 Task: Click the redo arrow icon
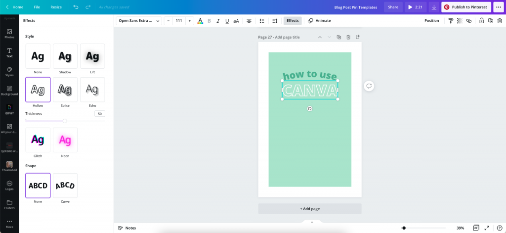point(88,7)
